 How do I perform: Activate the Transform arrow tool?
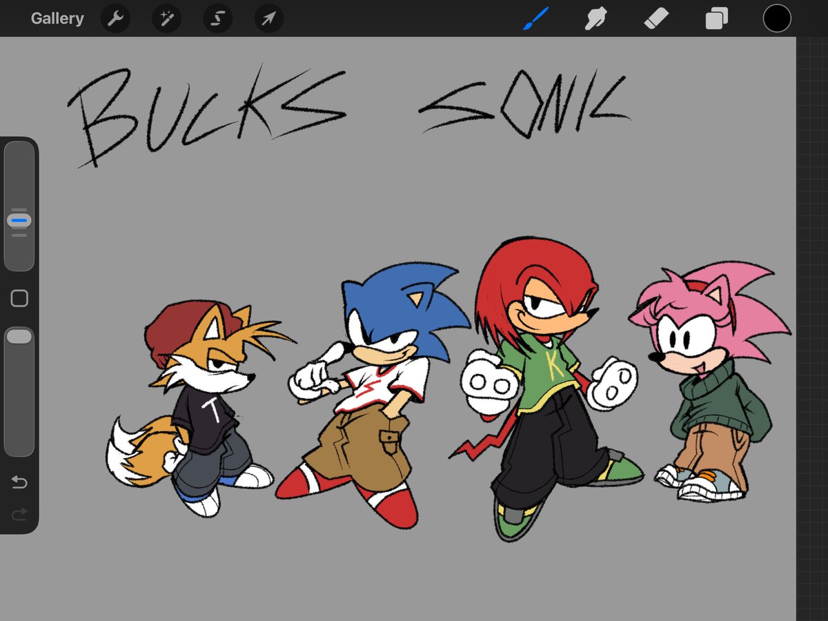[x=268, y=19]
